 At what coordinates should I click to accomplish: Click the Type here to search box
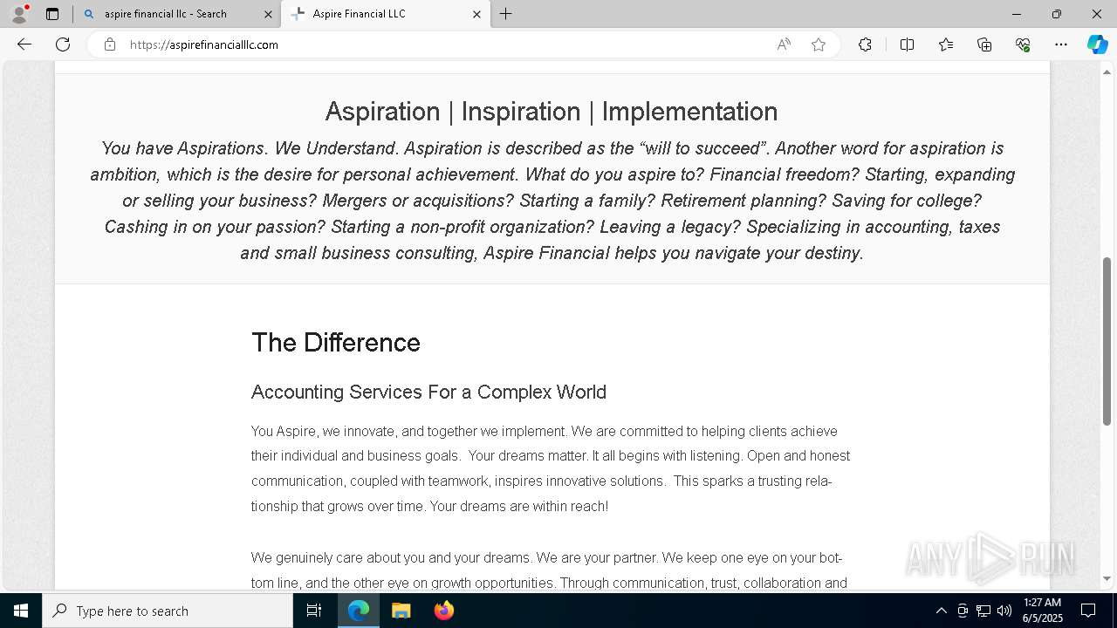click(168, 611)
